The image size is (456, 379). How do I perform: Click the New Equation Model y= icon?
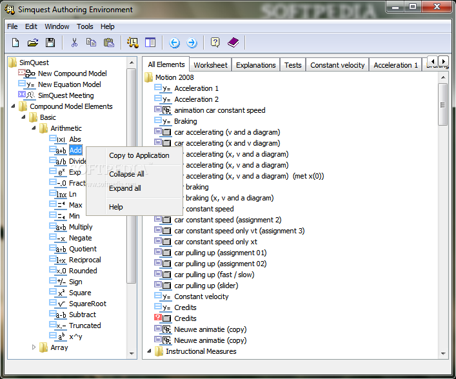coord(26,84)
